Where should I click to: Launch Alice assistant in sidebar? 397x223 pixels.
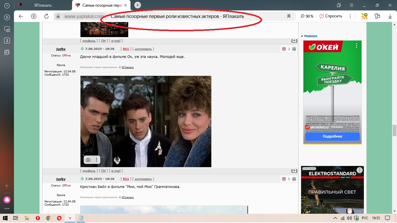(7, 200)
